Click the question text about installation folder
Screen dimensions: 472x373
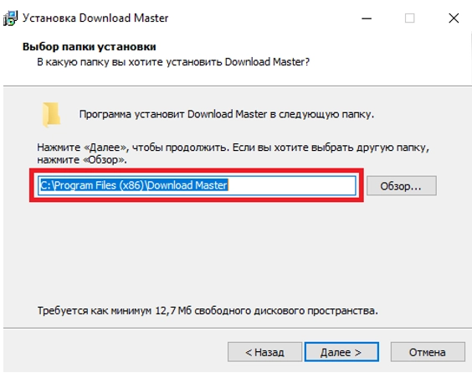click(x=173, y=62)
